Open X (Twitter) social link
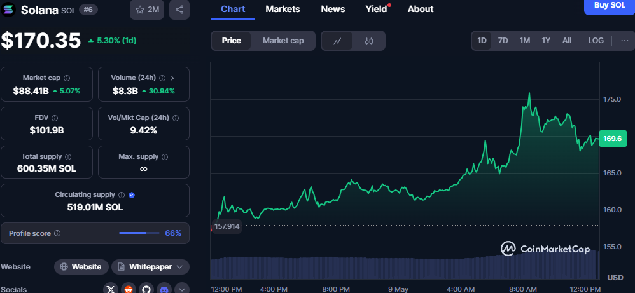The image size is (635, 293). 111,289
